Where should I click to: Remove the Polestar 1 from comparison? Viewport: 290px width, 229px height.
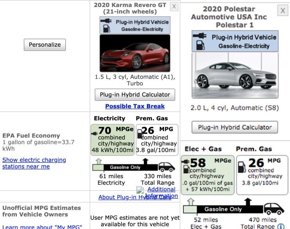click(x=283, y=11)
